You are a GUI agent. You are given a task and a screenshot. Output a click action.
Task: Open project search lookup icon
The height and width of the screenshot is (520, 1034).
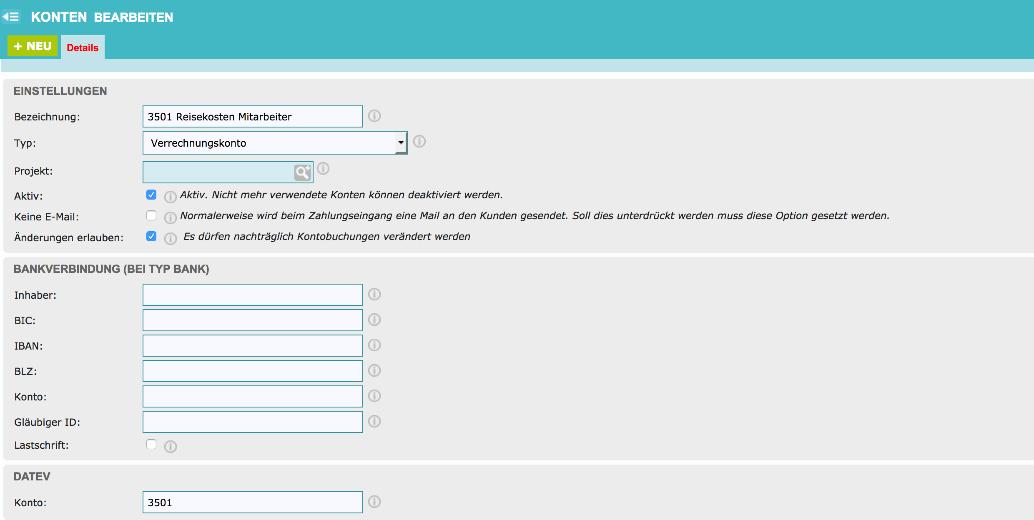(x=303, y=172)
